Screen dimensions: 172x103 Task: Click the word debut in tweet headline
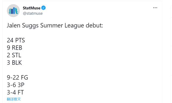(94, 25)
